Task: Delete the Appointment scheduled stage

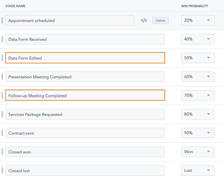Action: pos(161,20)
